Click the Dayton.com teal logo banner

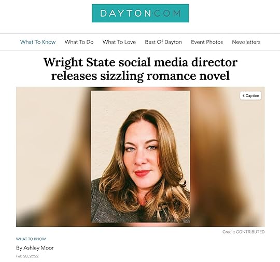[x=140, y=13]
